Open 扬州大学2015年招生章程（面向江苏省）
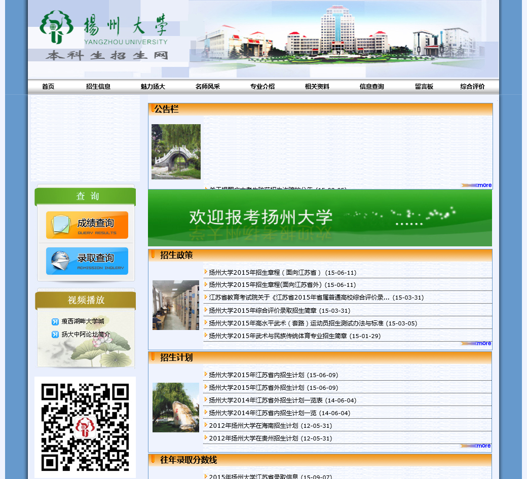527x479 pixels. coord(283,273)
